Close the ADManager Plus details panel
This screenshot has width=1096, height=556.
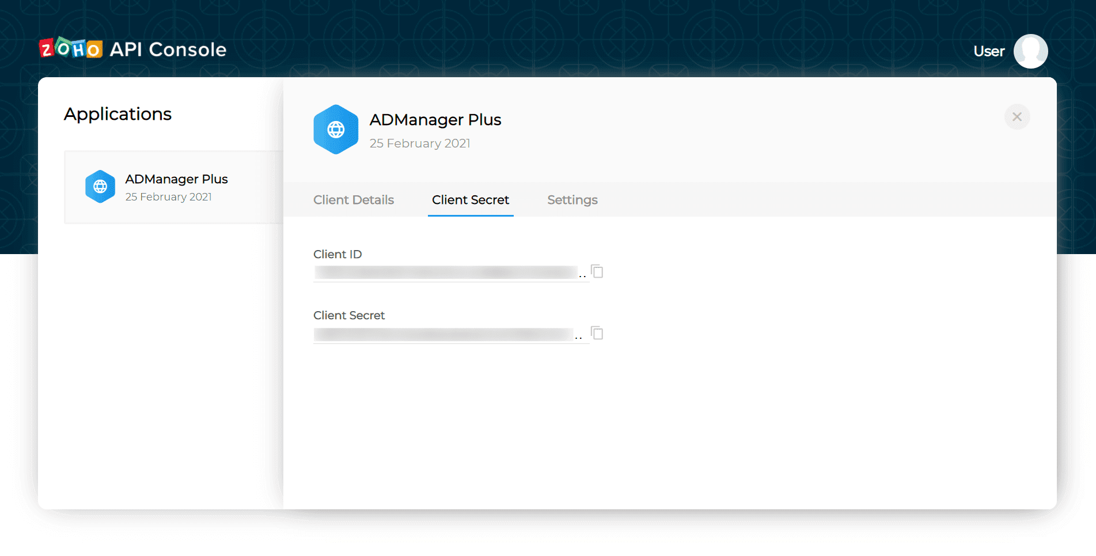(x=1017, y=117)
